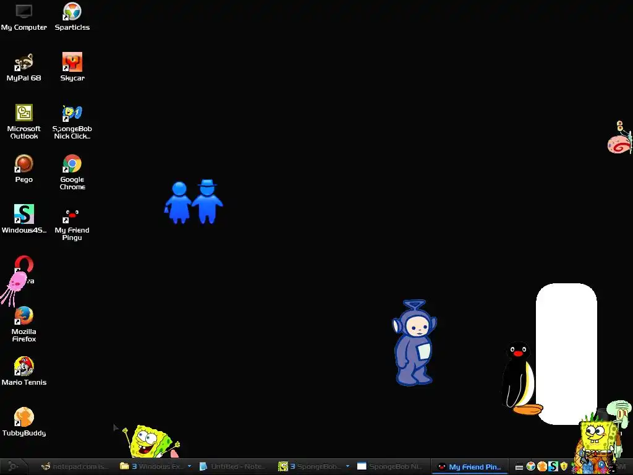Image resolution: width=633 pixels, height=475 pixels.
Task: Click the yellow security shield tray icon
Action: point(564,467)
